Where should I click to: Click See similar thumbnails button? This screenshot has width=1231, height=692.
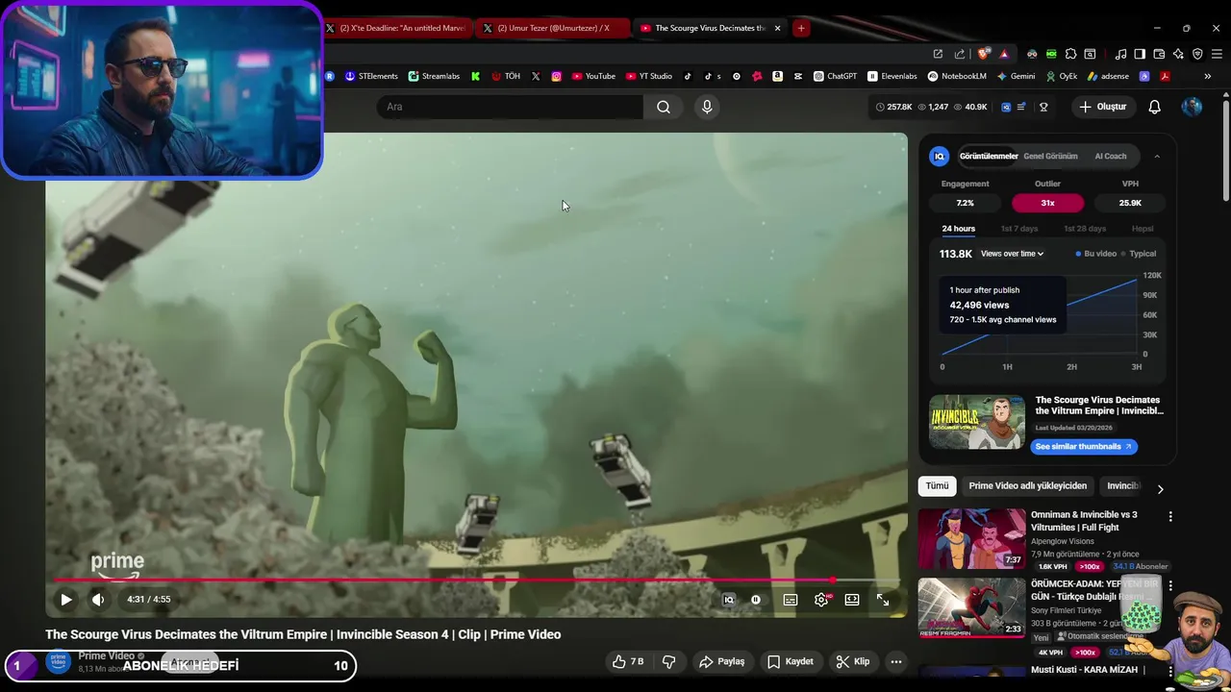coord(1084,446)
